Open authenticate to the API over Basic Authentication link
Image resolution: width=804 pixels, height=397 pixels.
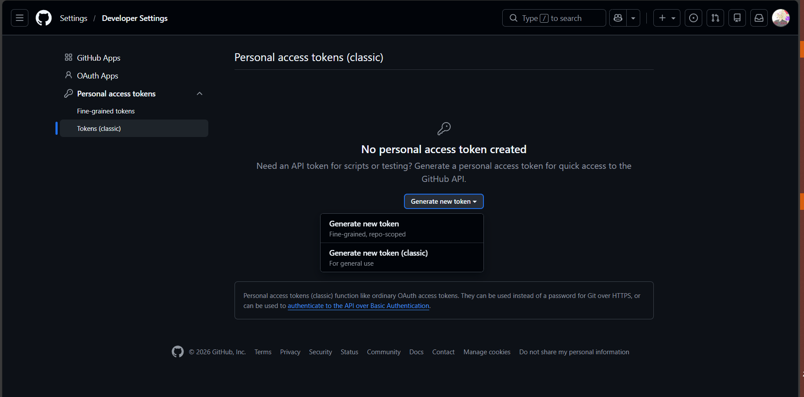(358, 306)
